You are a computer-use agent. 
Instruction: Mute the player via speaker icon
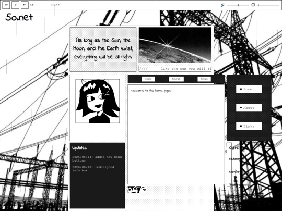click(222, 5)
